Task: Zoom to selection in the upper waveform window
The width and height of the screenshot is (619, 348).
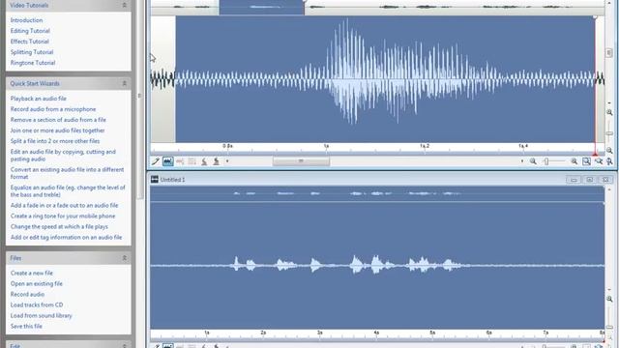Action: (587, 161)
